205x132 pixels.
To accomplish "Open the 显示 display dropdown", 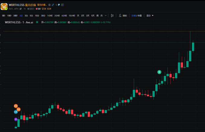I will pos(150,16).
